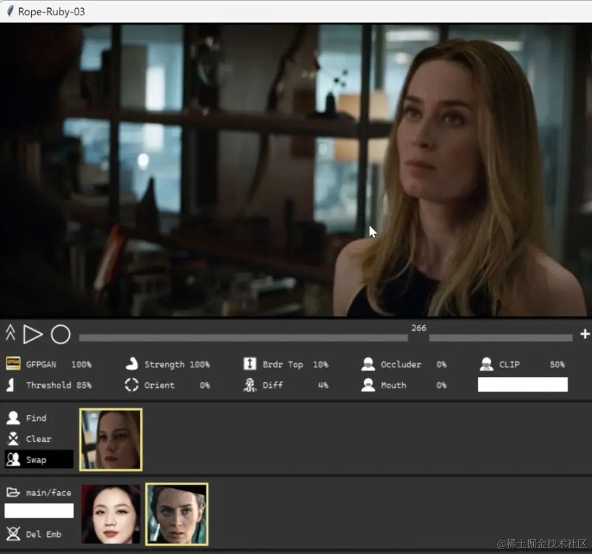Click the Threshold 85% value
592x554 pixels.
pyautogui.click(x=84, y=385)
